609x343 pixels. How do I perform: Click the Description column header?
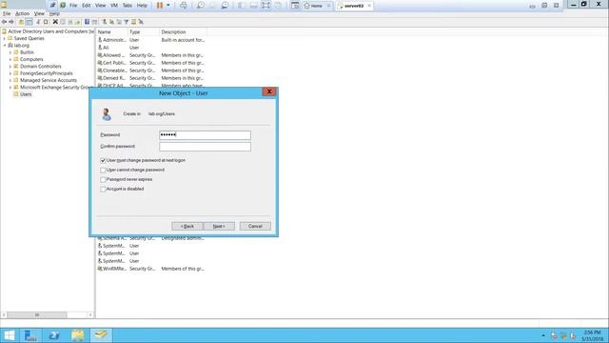(x=183, y=31)
